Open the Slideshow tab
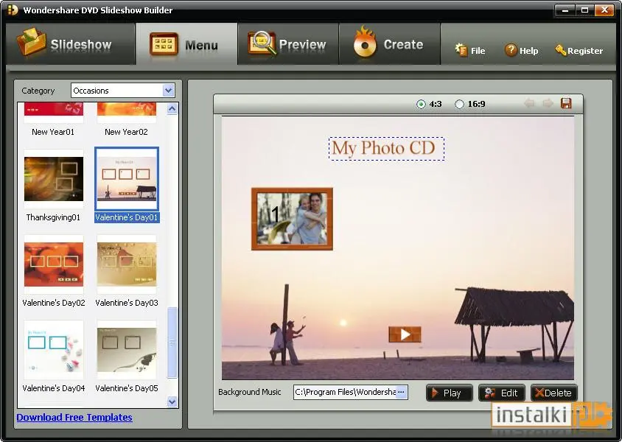This screenshot has height=442, width=622. 71,43
